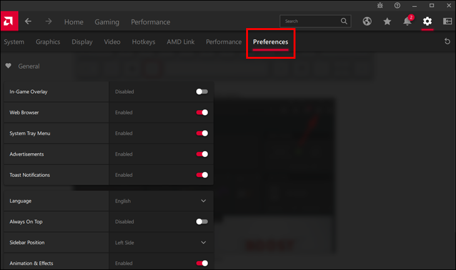Switch to the Graphics tab
Image resolution: width=456 pixels, height=270 pixels.
[x=48, y=42]
